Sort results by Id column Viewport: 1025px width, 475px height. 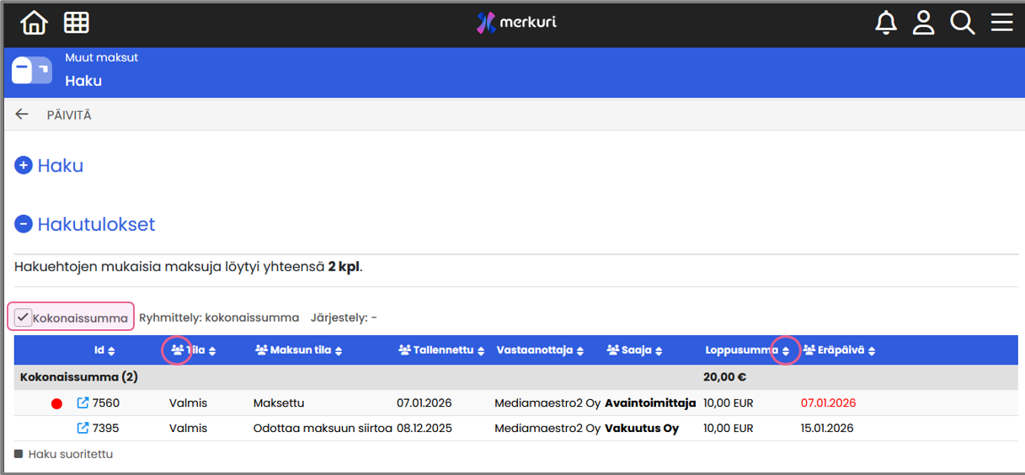[x=111, y=351]
